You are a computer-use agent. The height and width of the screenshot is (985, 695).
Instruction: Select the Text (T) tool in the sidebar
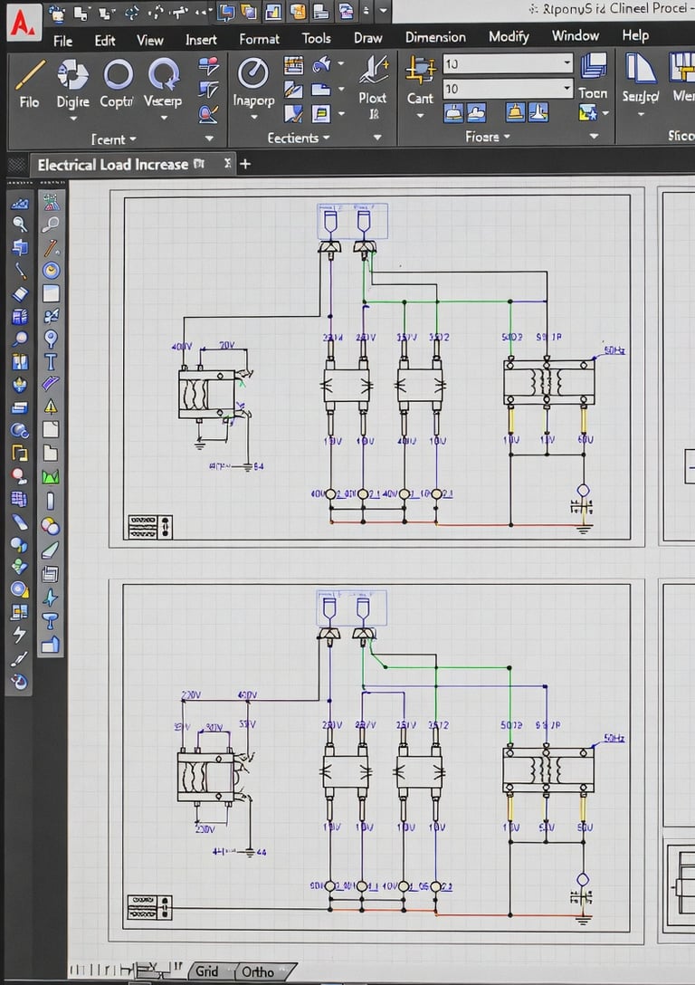pyautogui.click(x=51, y=362)
